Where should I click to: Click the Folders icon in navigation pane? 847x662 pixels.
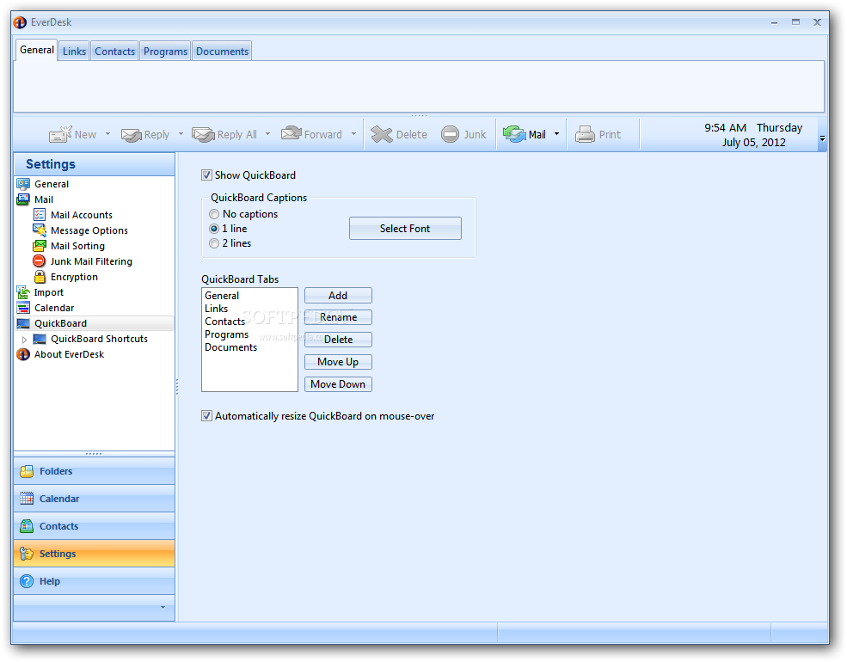point(27,471)
